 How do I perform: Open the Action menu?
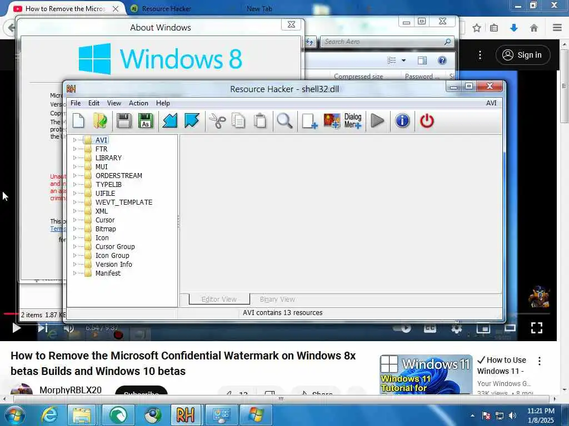pyautogui.click(x=138, y=103)
